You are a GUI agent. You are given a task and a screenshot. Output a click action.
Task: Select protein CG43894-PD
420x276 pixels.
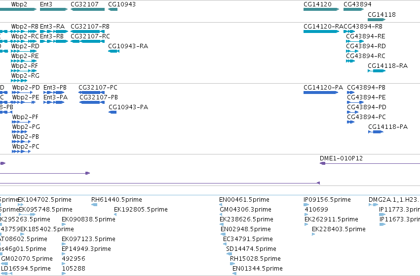click(353, 112)
